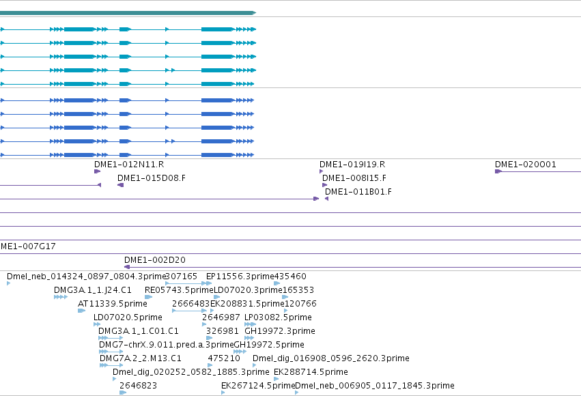This screenshot has width=581, height=396.
Task: Select the DMG7-chrX.9.011.pred.a.3prime label
Action: (167, 345)
